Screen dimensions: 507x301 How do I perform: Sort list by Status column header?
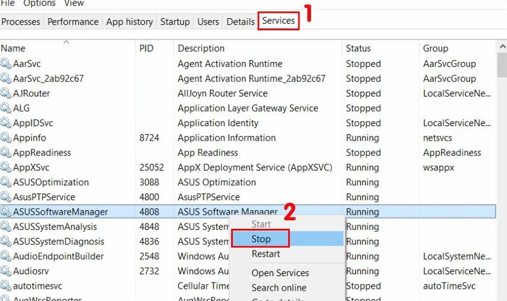click(x=358, y=49)
